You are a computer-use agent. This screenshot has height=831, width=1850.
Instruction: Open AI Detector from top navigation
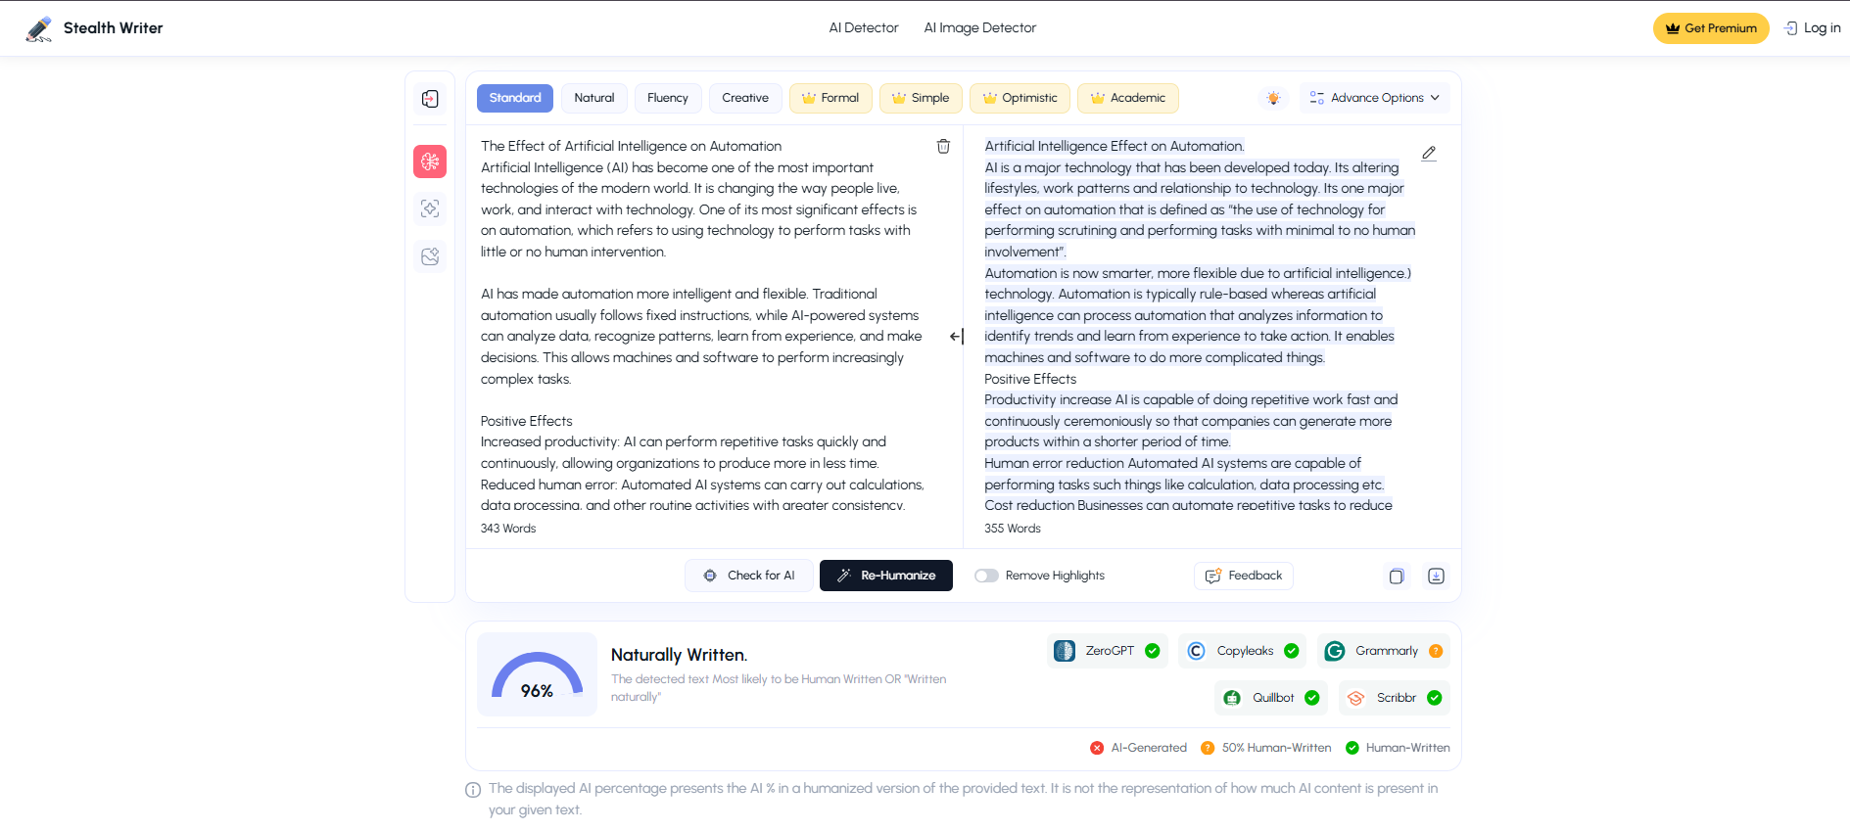864,28
